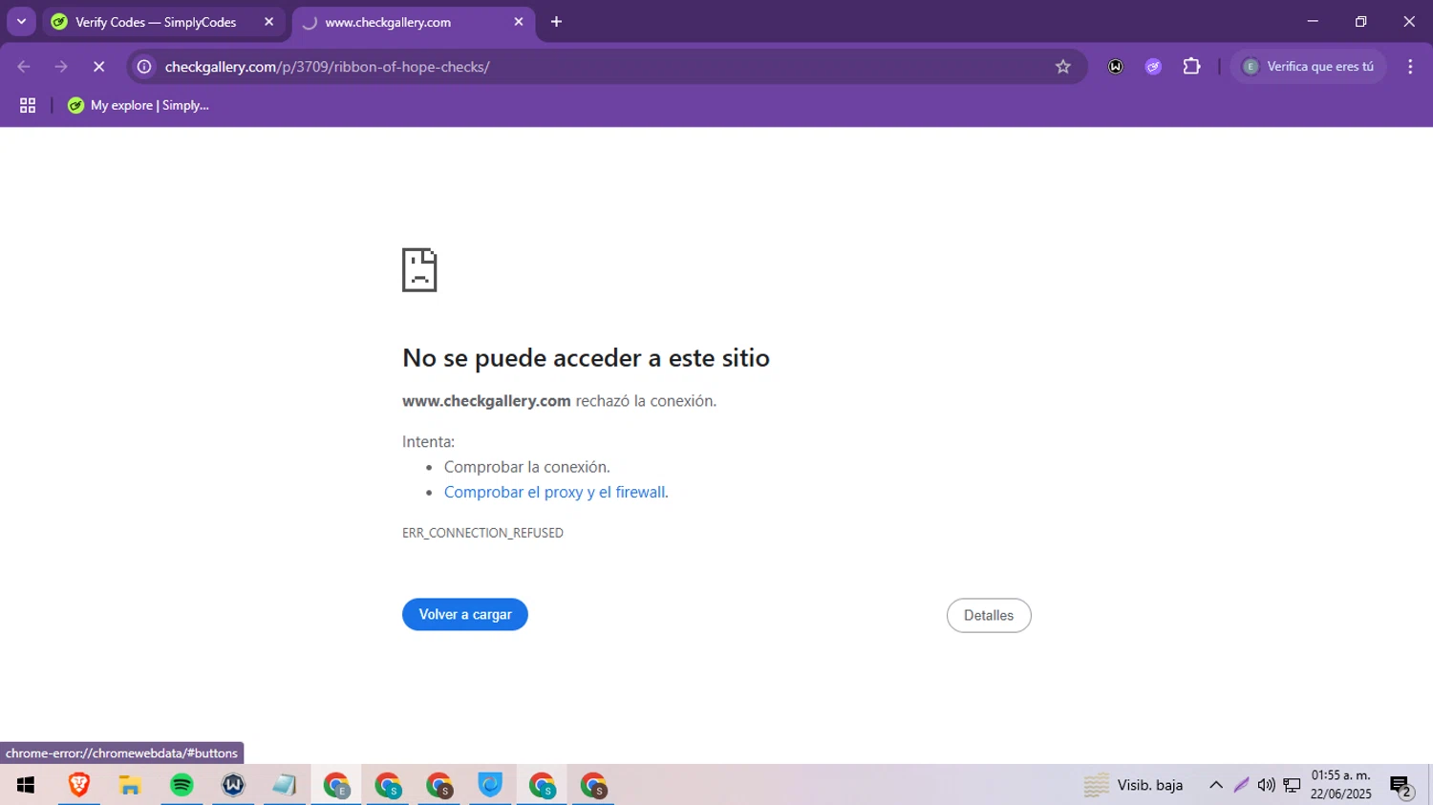The width and height of the screenshot is (1433, 805).
Task: Open volume control in system tray
Action: (1266, 786)
